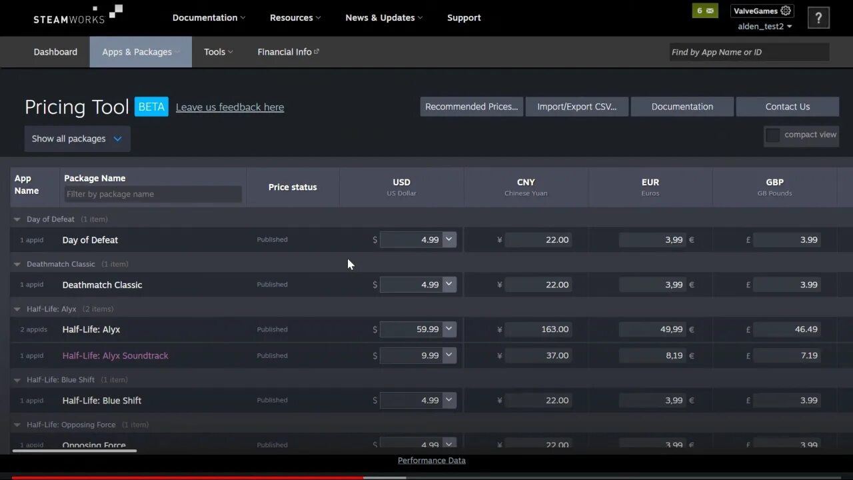Edit EUR price 8,19 for Alyx Soundtrack
Image resolution: width=853 pixels, height=480 pixels.
[652, 355]
